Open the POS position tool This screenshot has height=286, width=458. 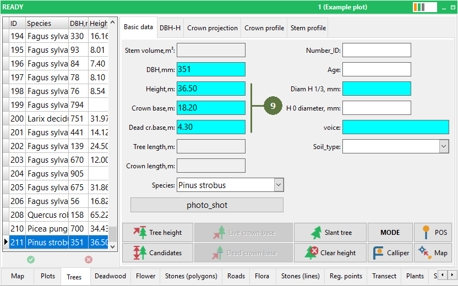433,232
